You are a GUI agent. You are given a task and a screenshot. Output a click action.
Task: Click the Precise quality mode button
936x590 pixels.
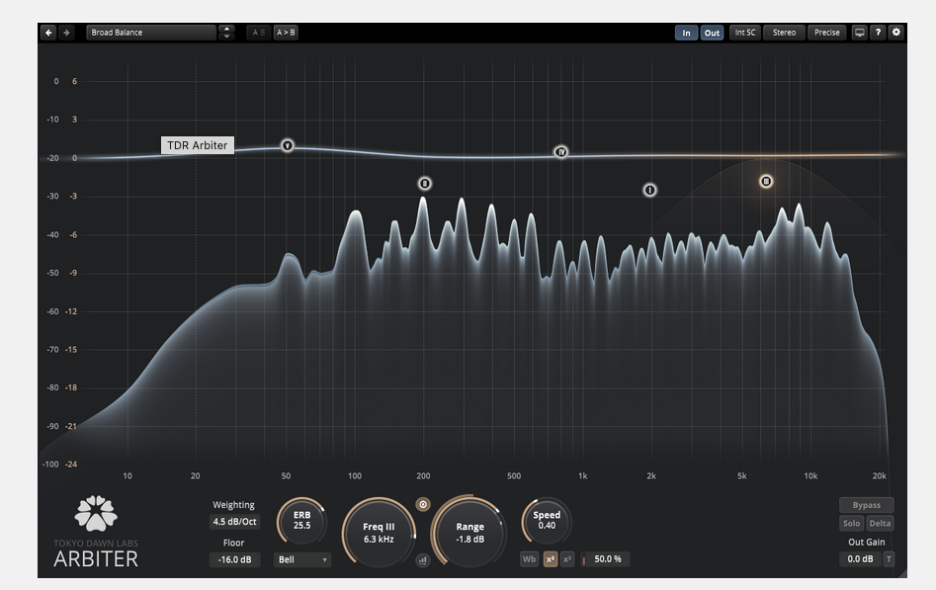pyautogui.click(x=826, y=33)
